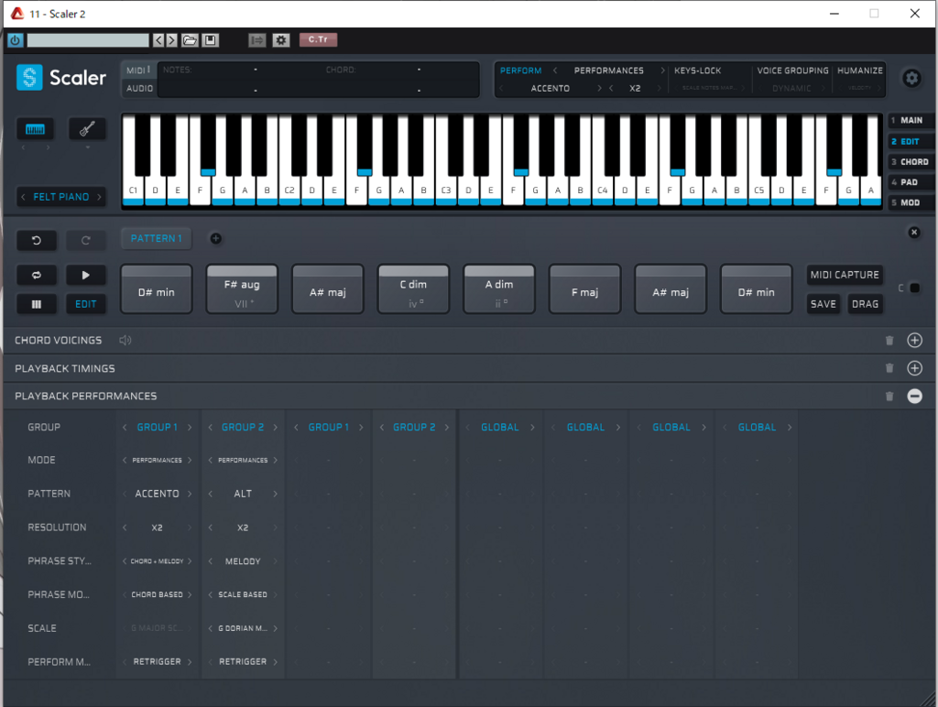
Task: Click the C1 piano key
Action: (x=133, y=190)
